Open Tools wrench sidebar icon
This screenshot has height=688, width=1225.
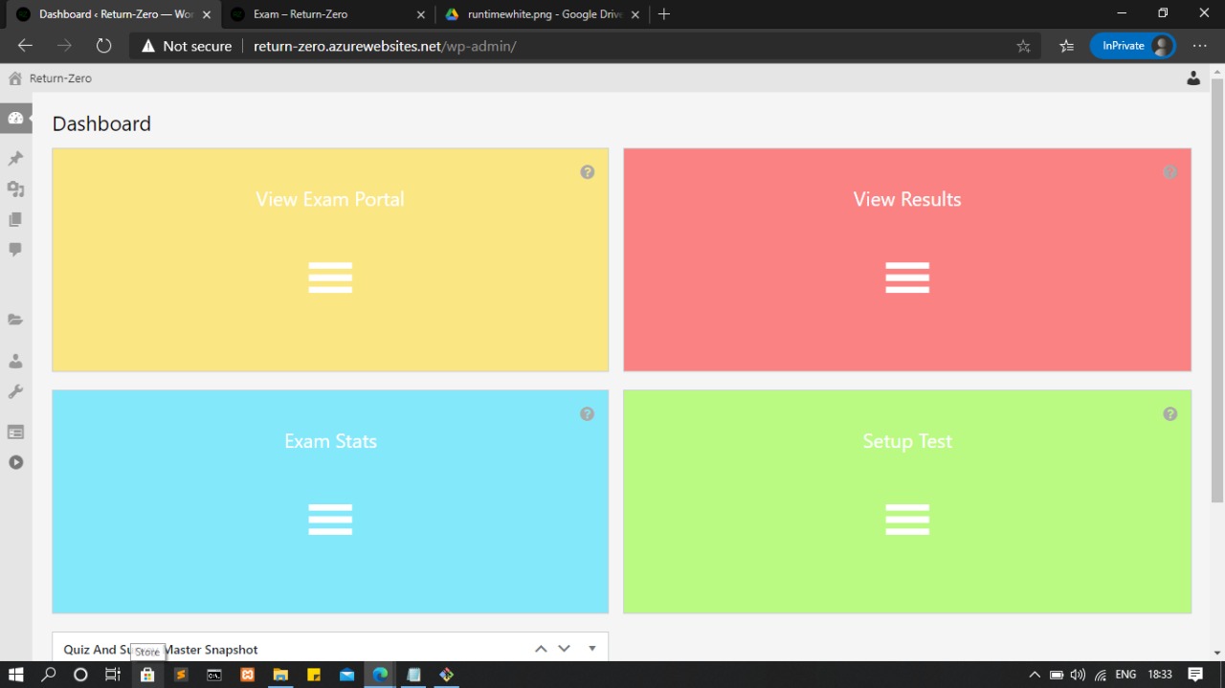pos(15,391)
